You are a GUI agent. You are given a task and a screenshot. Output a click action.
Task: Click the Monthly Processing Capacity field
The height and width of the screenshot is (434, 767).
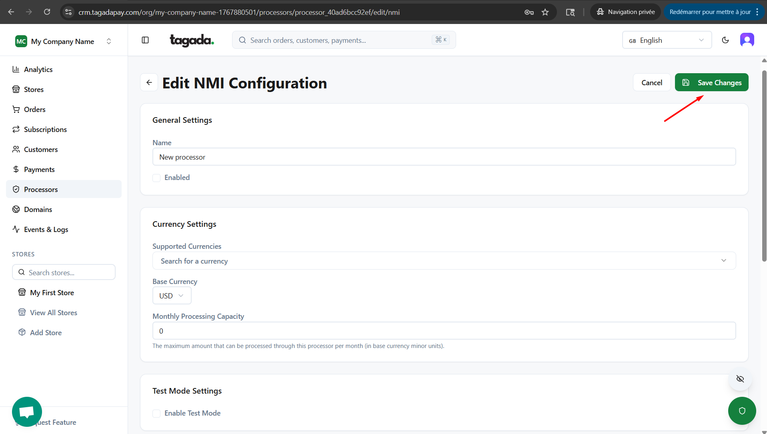[x=444, y=331]
